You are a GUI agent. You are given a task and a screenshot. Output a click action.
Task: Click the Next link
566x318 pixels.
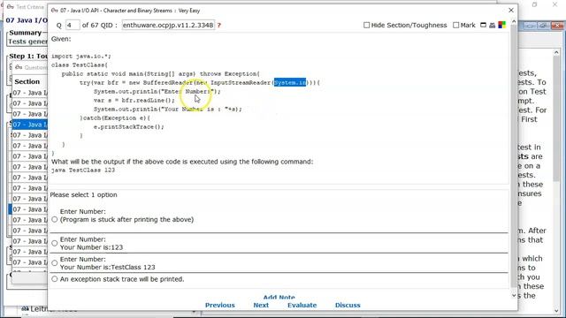[x=261, y=305]
